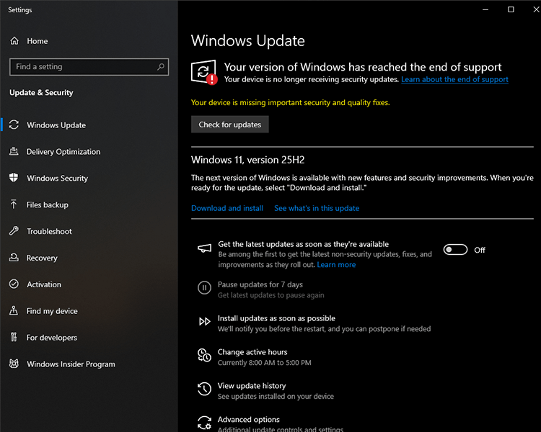Click the Windows Update sync arrows icon
Screen dimensions: 541x432
click(14, 125)
